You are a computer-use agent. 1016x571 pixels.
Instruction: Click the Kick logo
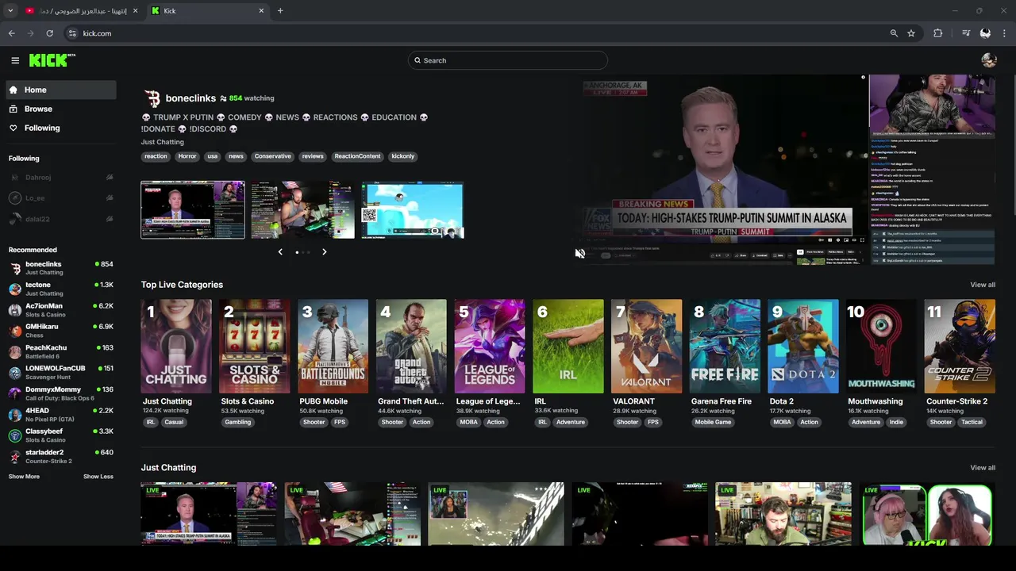(52, 60)
